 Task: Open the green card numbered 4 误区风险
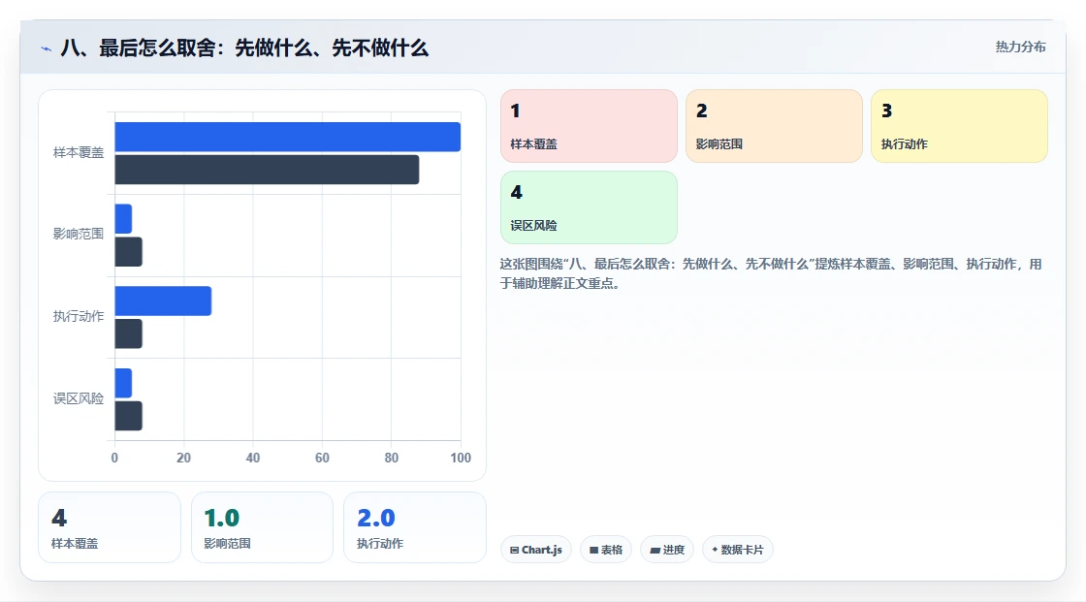coord(589,207)
